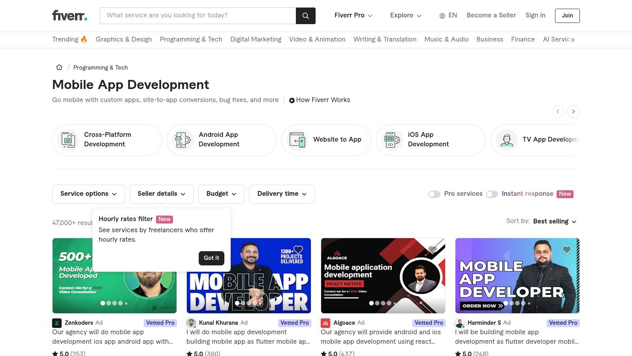Click the EN globe language icon

coord(442,15)
